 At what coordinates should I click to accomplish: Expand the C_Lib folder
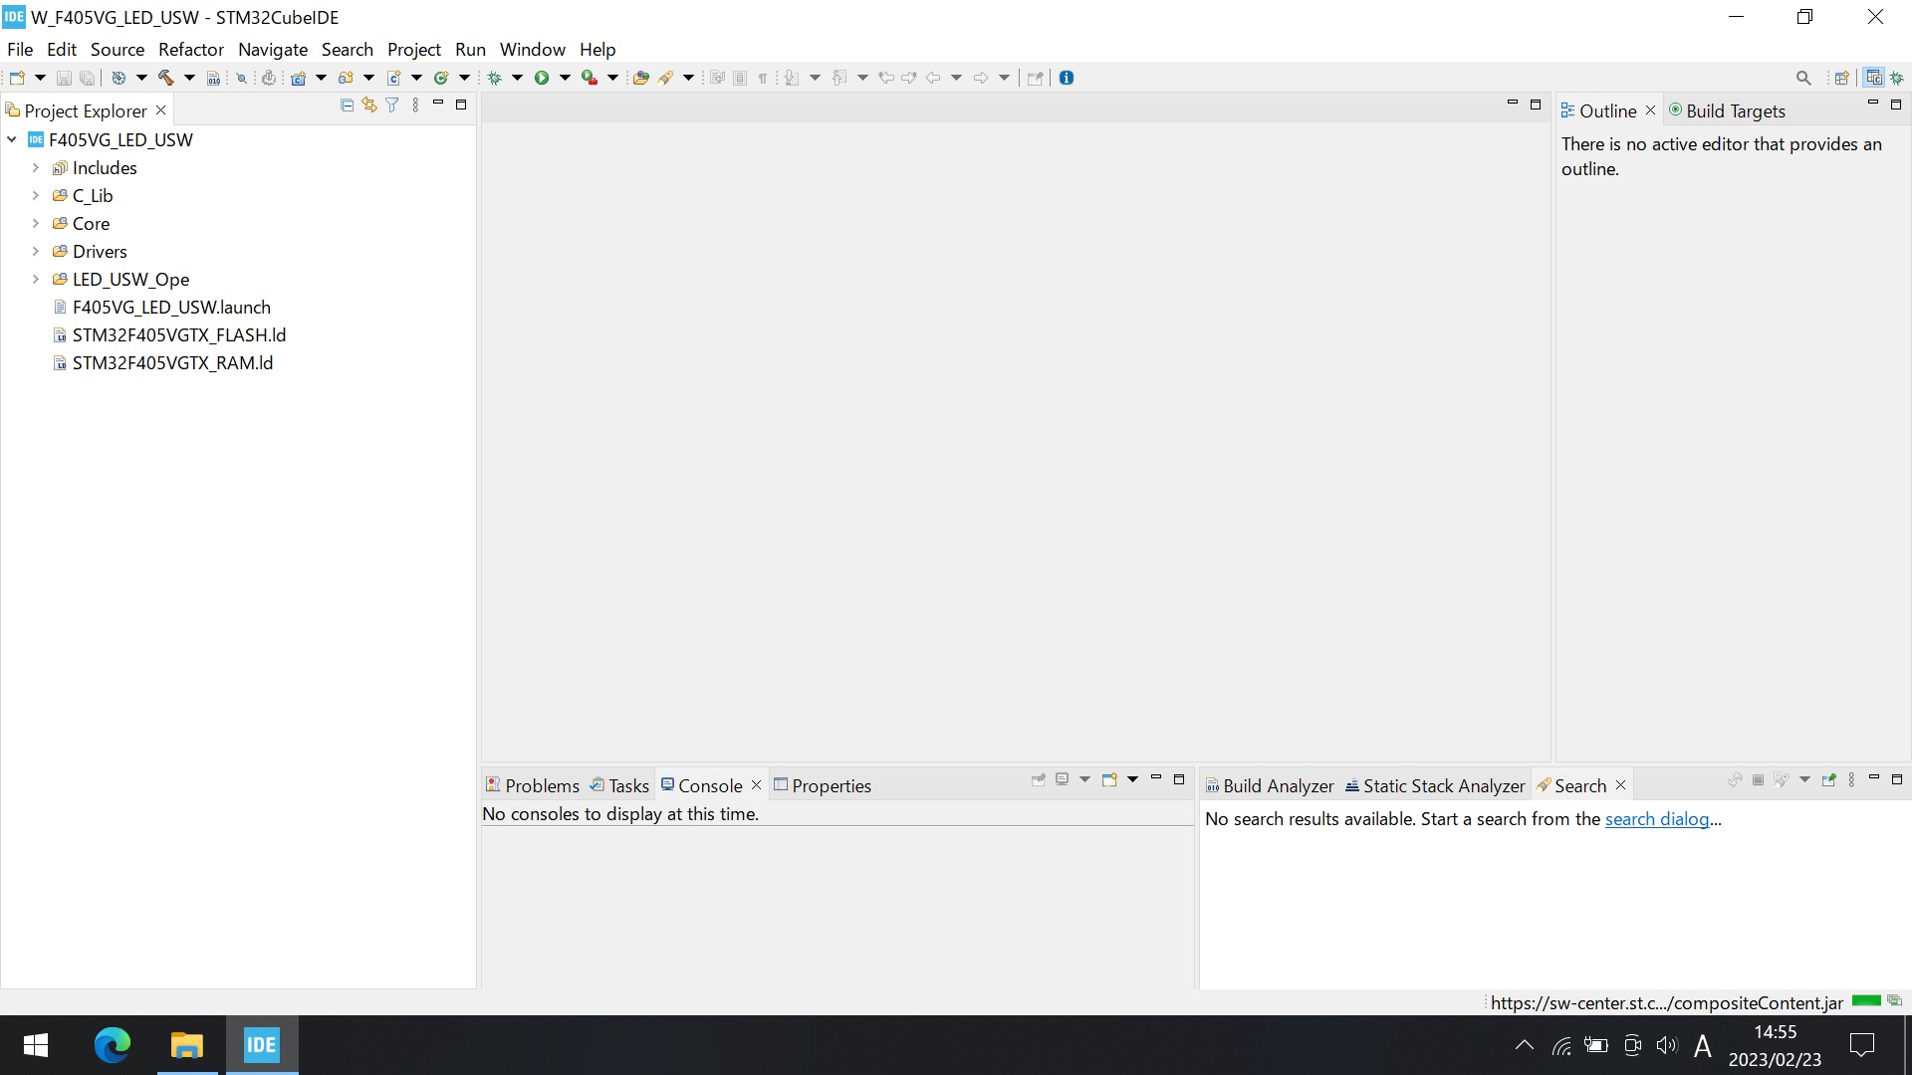(x=36, y=196)
